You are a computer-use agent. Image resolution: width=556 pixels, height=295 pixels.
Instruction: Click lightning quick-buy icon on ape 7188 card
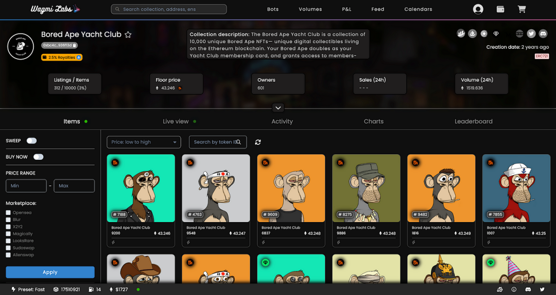[x=113, y=242]
